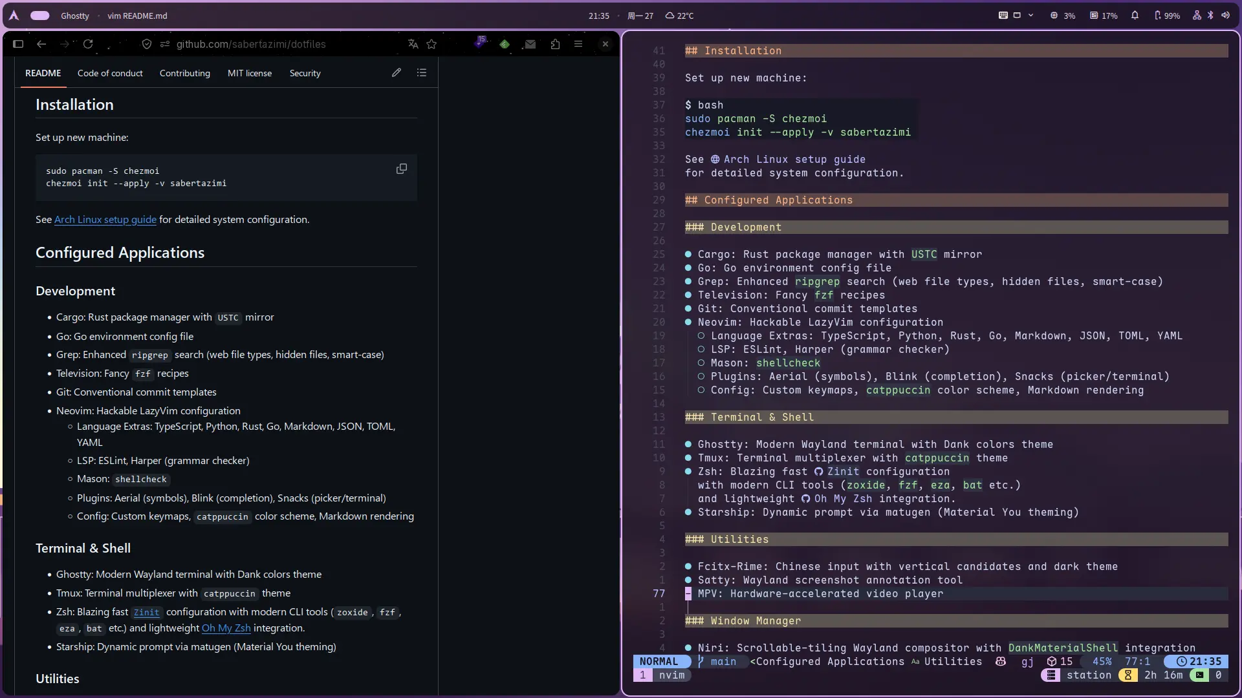The height and width of the screenshot is (698, 1242).
Task: Click the Ghostty app title in top bar
Action: [75, 16]
